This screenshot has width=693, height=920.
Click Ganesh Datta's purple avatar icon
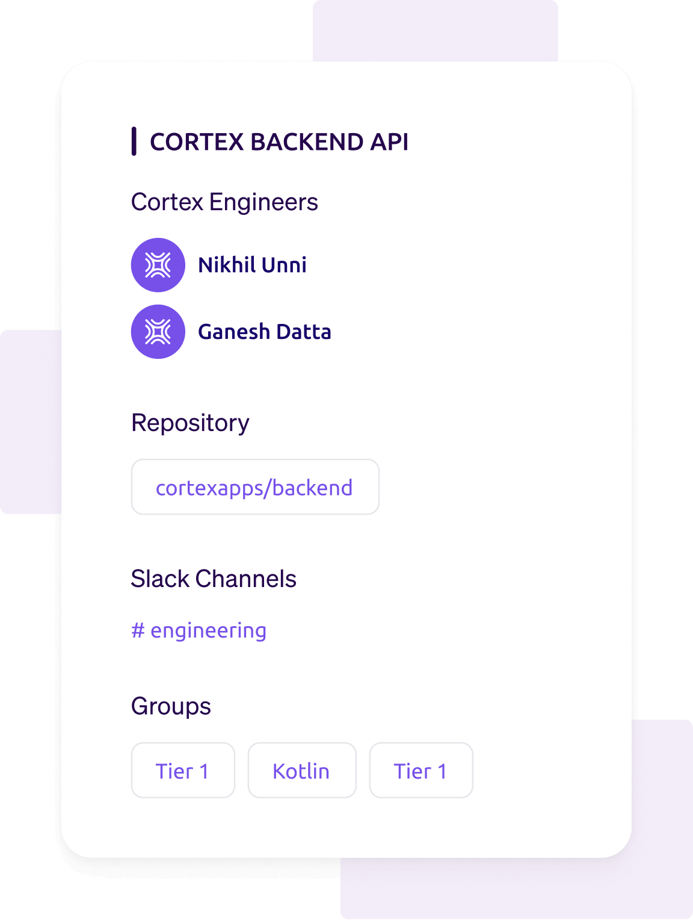click(x=158, y=332)
